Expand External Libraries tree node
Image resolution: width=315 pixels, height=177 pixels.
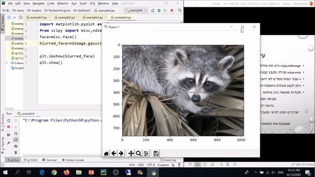pos(7,63)
